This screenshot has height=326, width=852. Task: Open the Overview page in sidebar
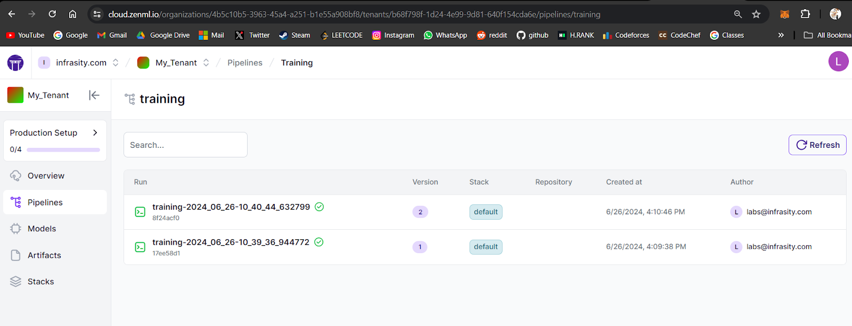tap(46, 176)
